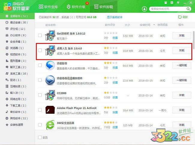Check the 360安全浏览器 checkbox
The height and width of the screenshot is (145, 195).
40,125
